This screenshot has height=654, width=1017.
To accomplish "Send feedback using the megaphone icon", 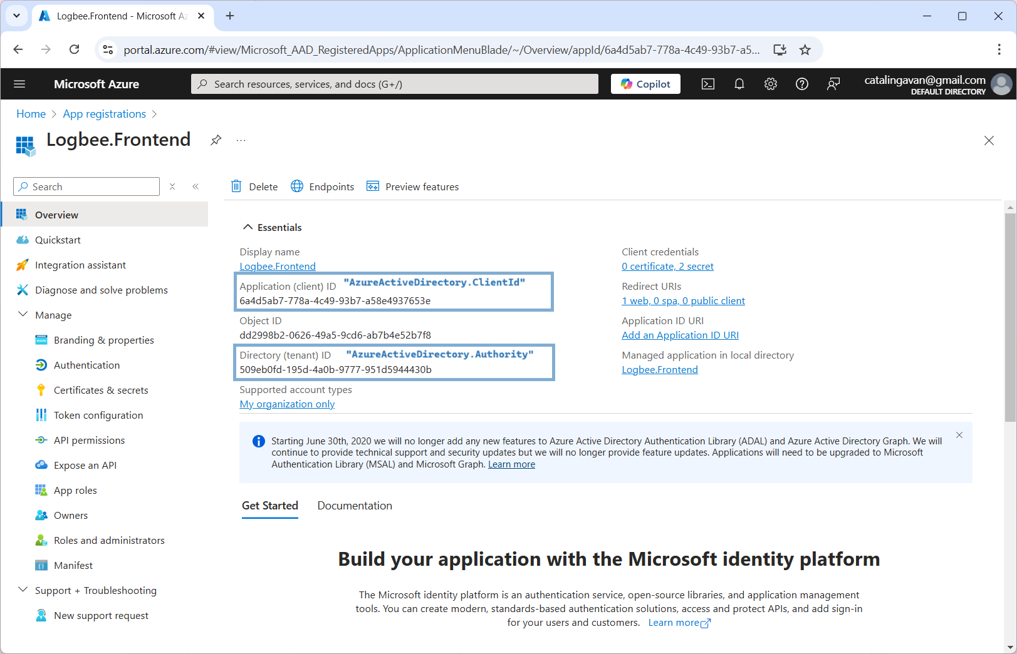I will pos(833,83).
